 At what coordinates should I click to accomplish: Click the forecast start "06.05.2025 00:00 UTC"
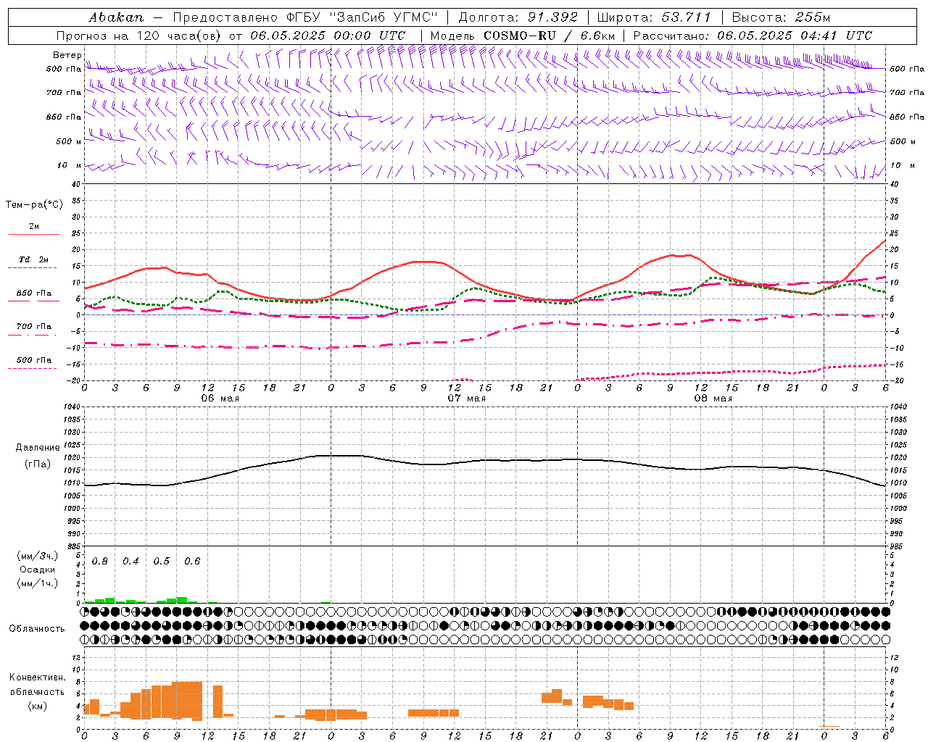[x=328, y=36]
